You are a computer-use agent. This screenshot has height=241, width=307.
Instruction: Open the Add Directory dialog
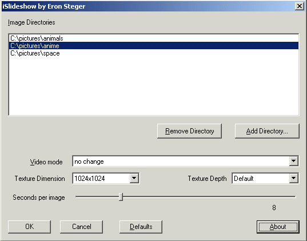pyautogui.click(x=267, y=131)
